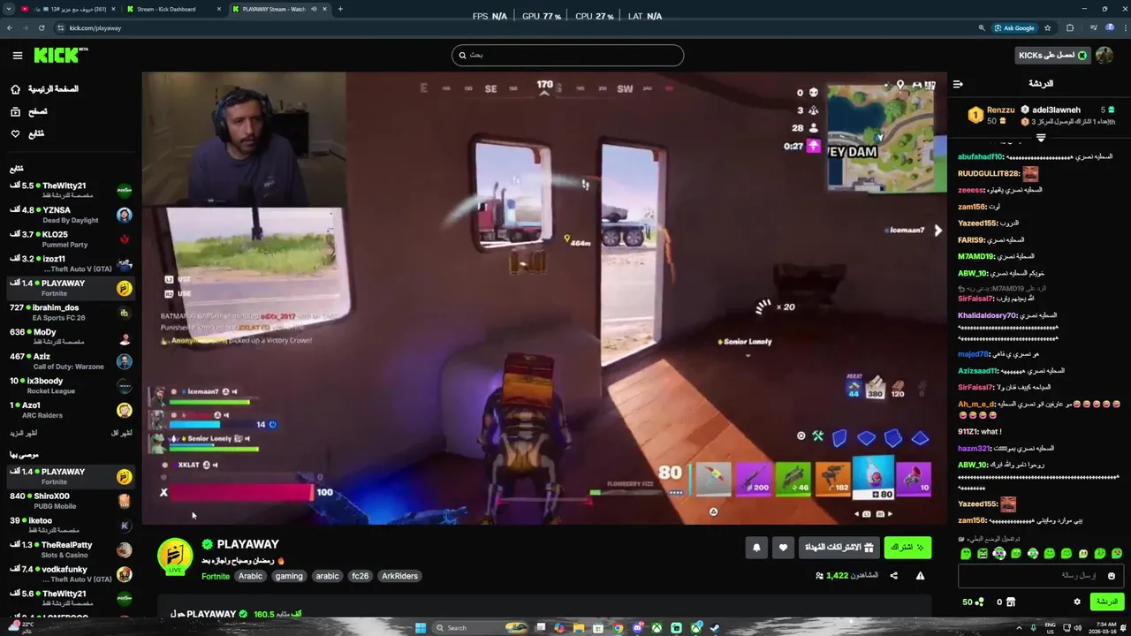Viewport: 1131px width, 636px height.
Task: Open Windows Start button on taskbar
Action: tap(421, 628)
